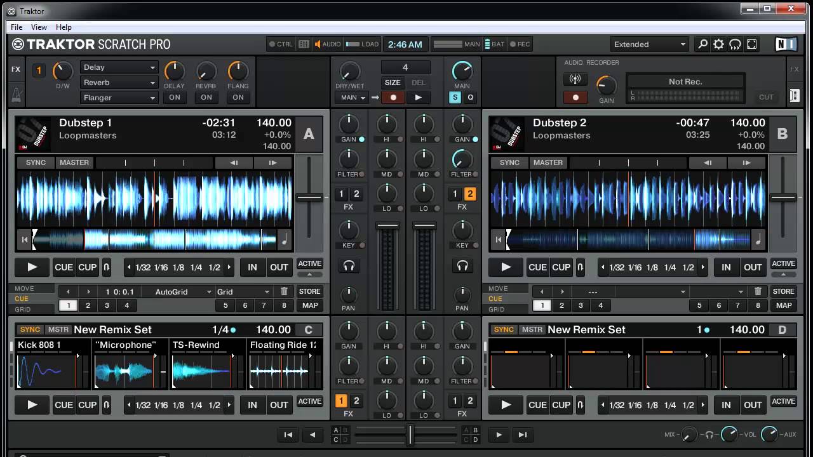
Task: Click Deck A STORE cue button
Action: pos(310,291)
